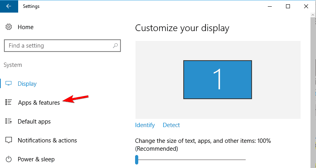Click the Default apps icon

coord(8,121)
